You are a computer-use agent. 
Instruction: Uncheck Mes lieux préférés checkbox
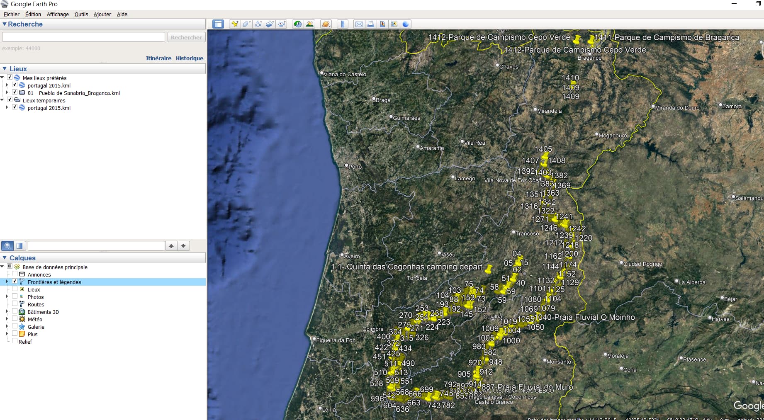[x=10, y=78]
